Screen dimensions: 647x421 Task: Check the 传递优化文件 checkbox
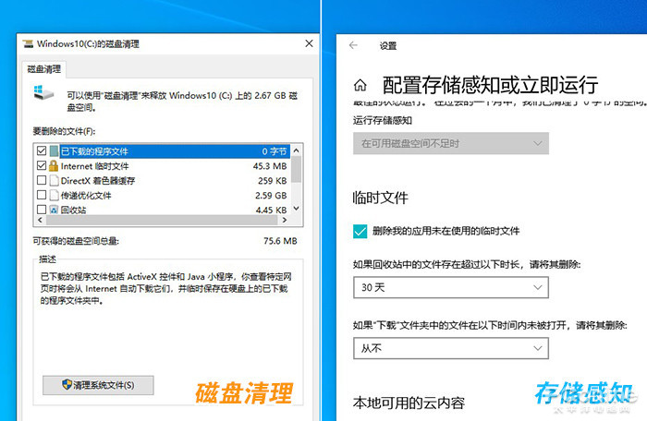pyautogui.click(x=42, y=195)
